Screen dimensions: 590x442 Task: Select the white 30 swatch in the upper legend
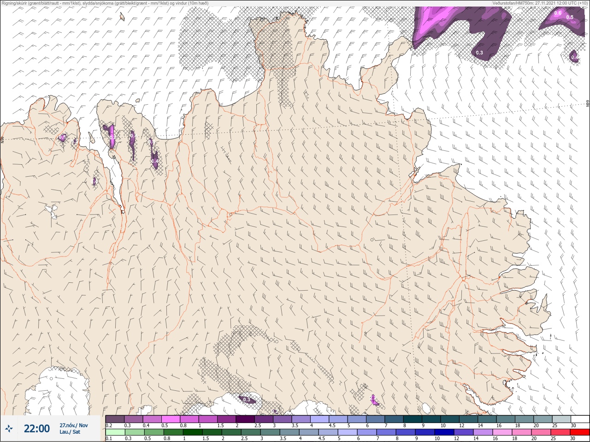click(579, 419)
